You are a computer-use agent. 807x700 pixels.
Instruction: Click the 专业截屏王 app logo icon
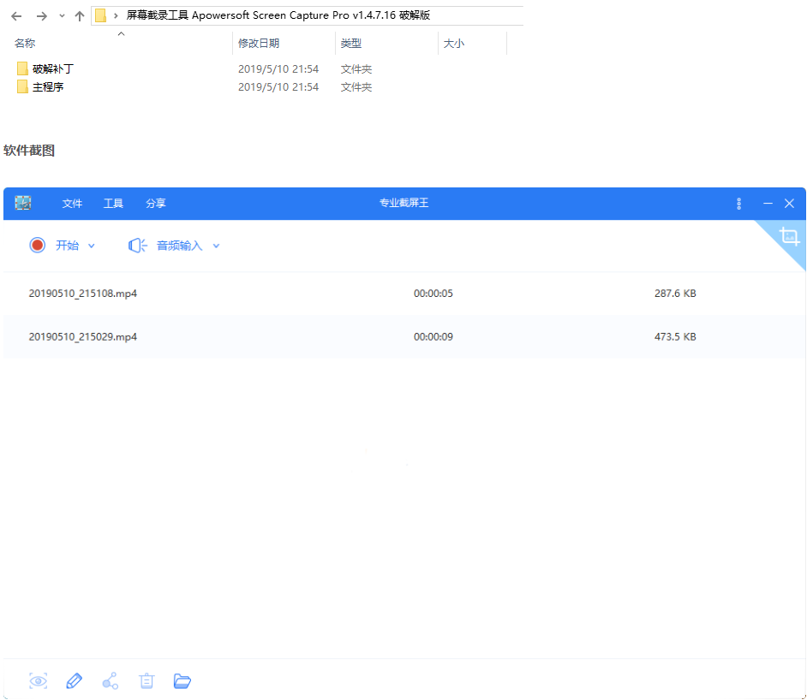[23, 204]
